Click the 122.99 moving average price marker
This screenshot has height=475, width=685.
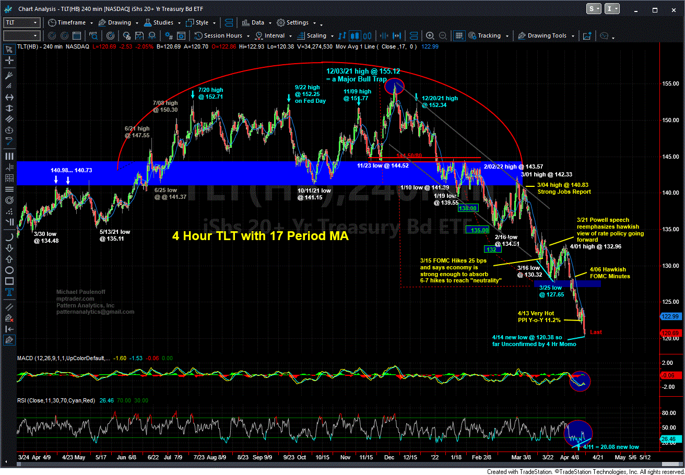(670, 316)
